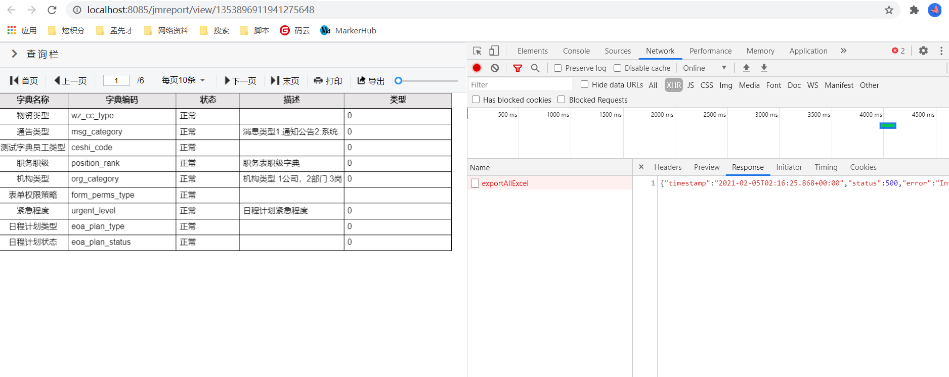
Task: Go to next page with 下一页
Action: click(x=240, y=81)
